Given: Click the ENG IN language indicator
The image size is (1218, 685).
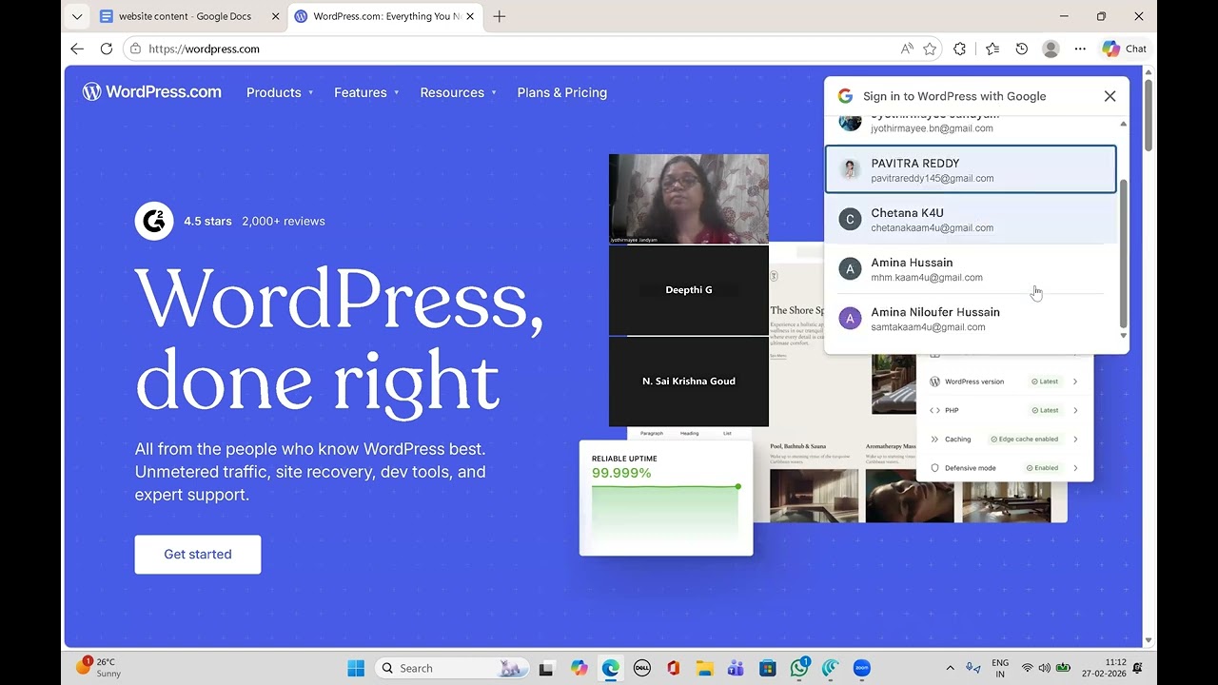Looking at the screenshot, I should (1000, 668).
